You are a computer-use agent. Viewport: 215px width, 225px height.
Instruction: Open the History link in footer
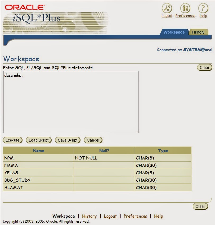(x=89, y=216)
